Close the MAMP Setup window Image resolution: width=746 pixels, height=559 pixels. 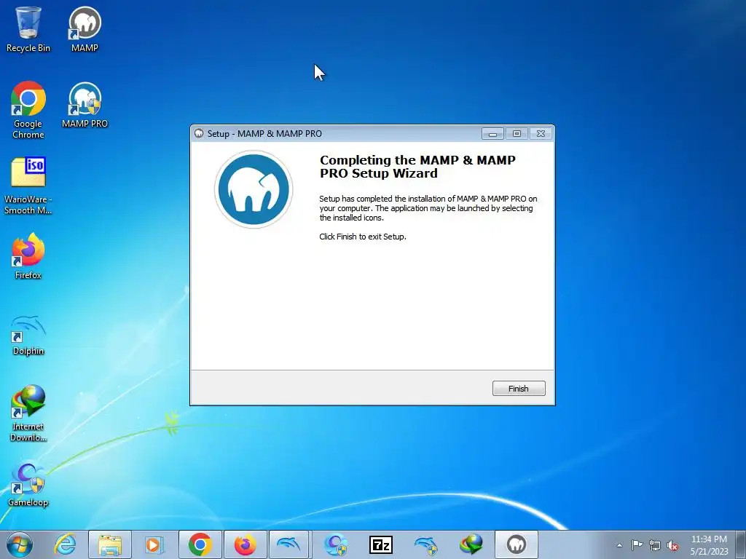point(541,134)
